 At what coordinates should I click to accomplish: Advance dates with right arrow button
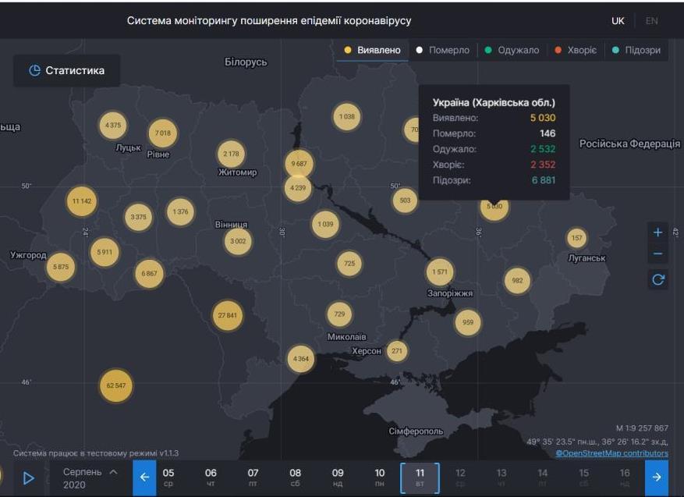[657, 477]
